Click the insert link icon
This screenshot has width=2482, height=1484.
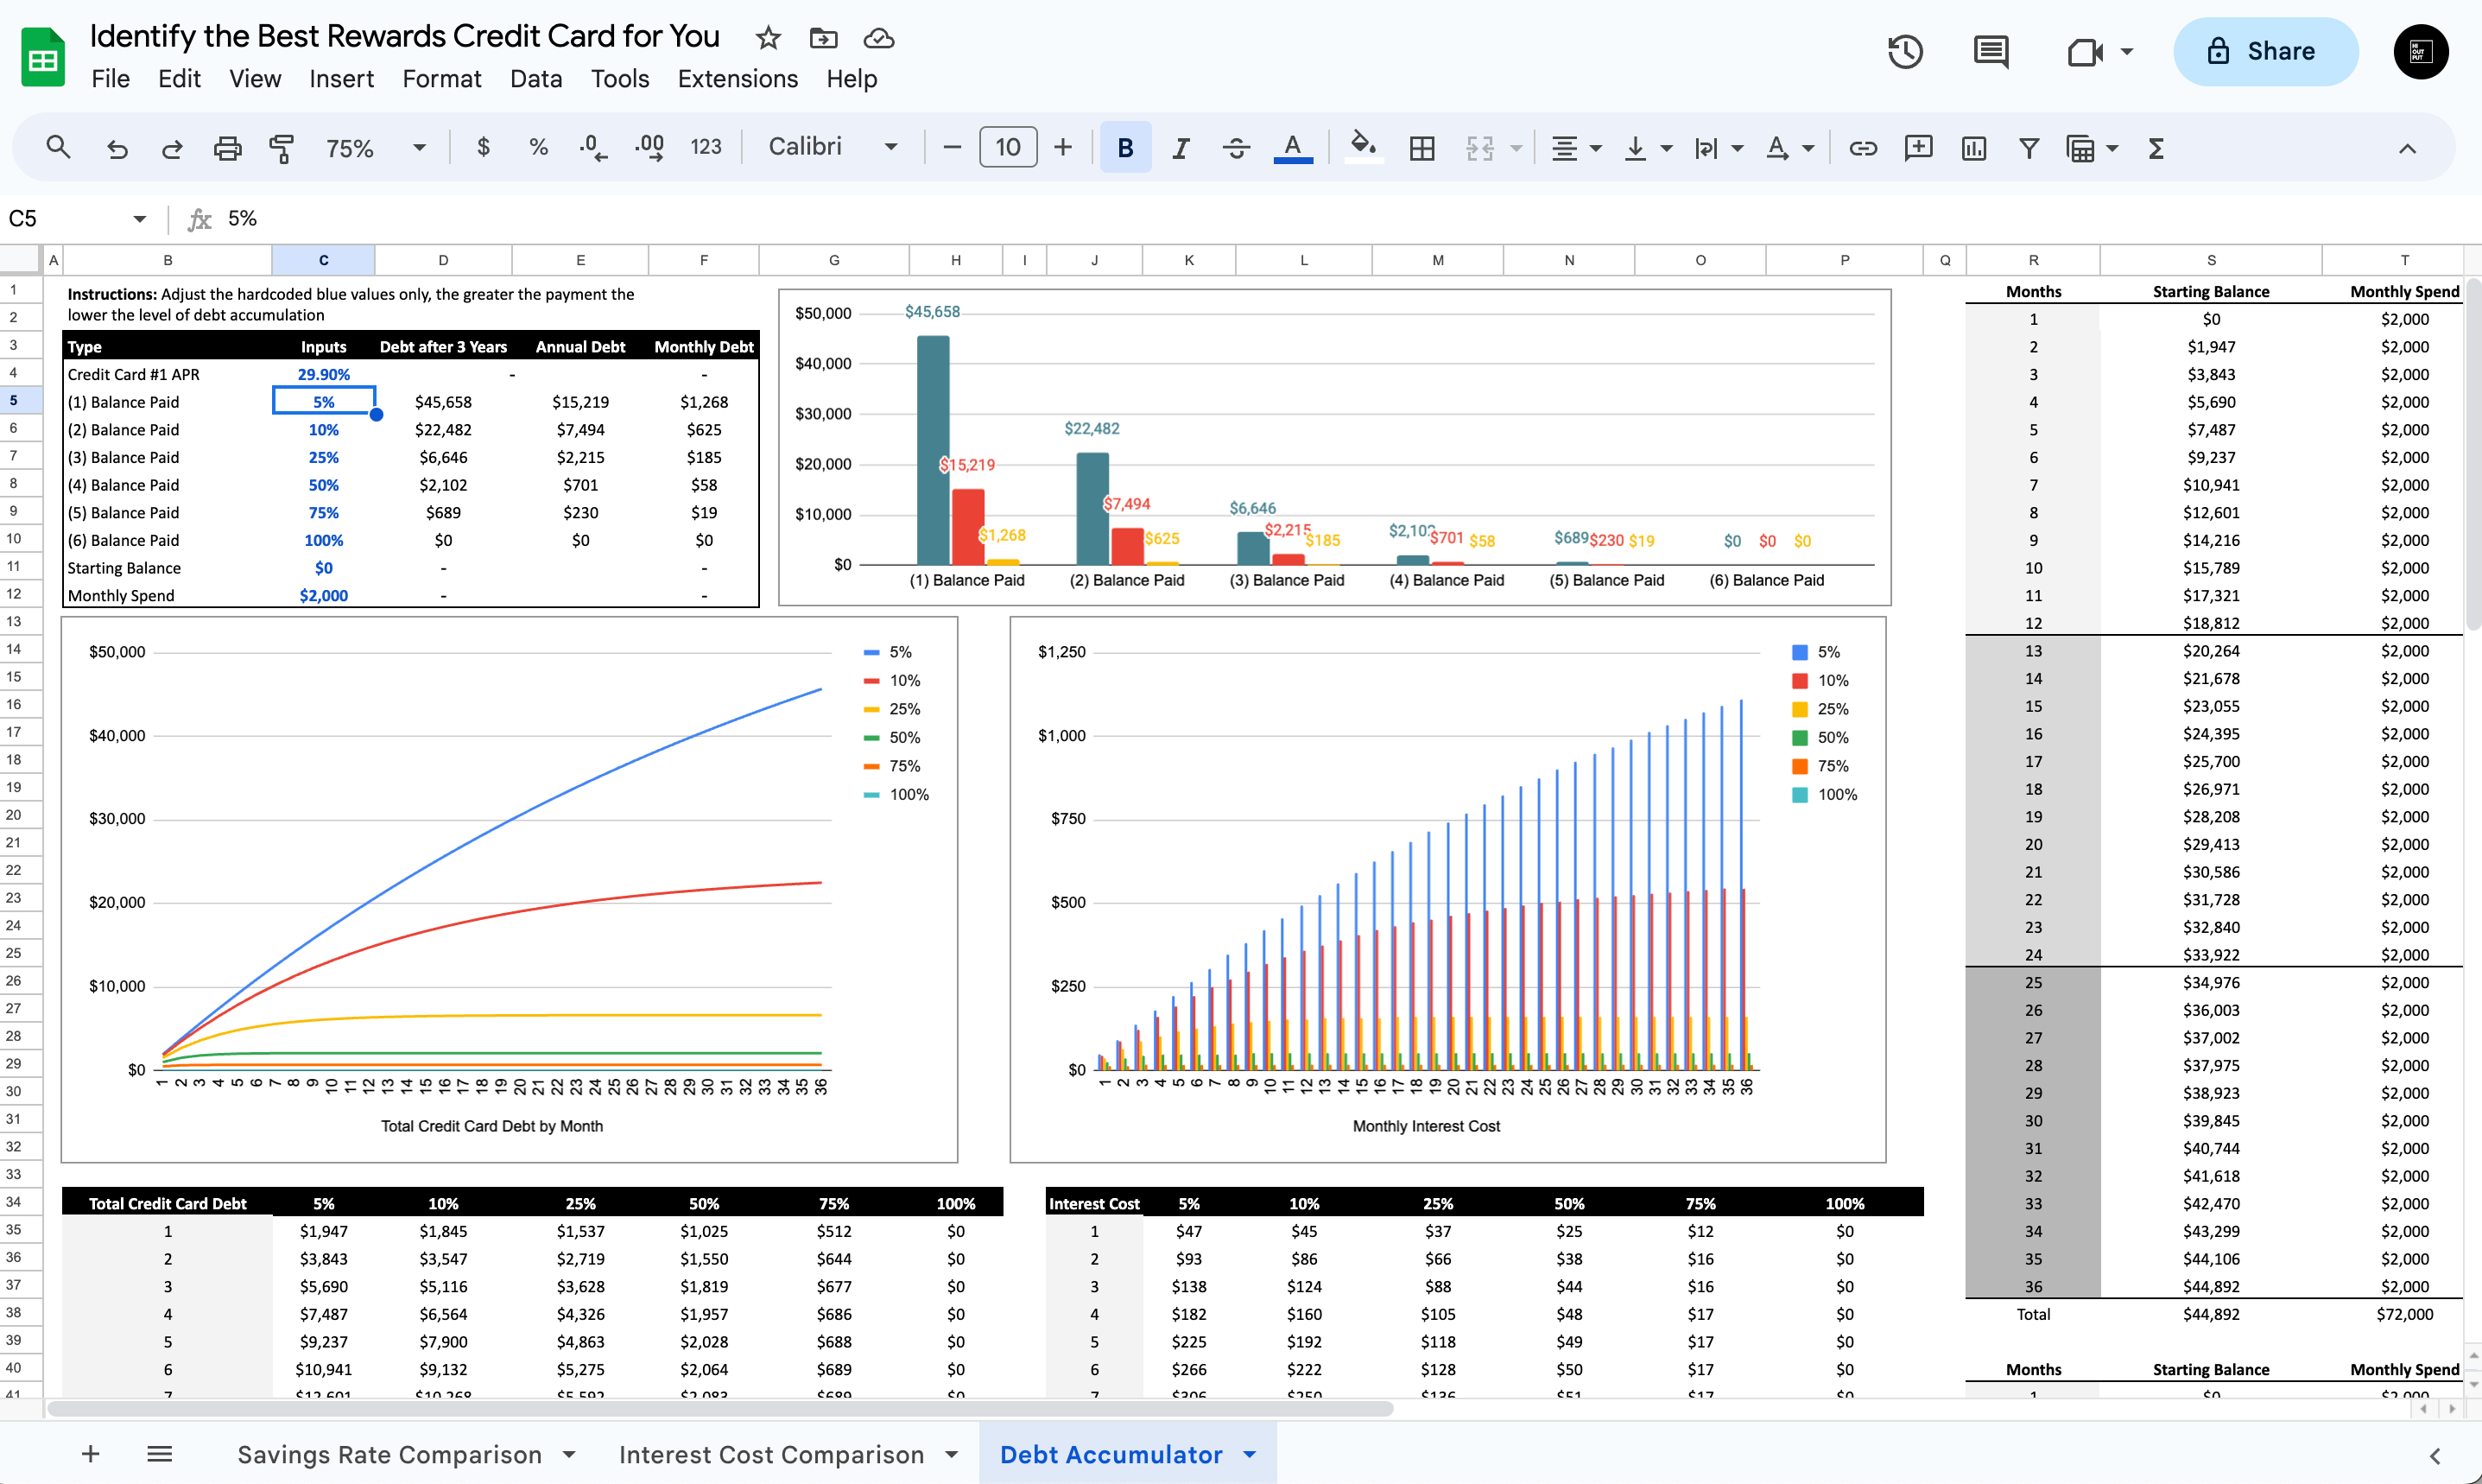click(1862, 148)
